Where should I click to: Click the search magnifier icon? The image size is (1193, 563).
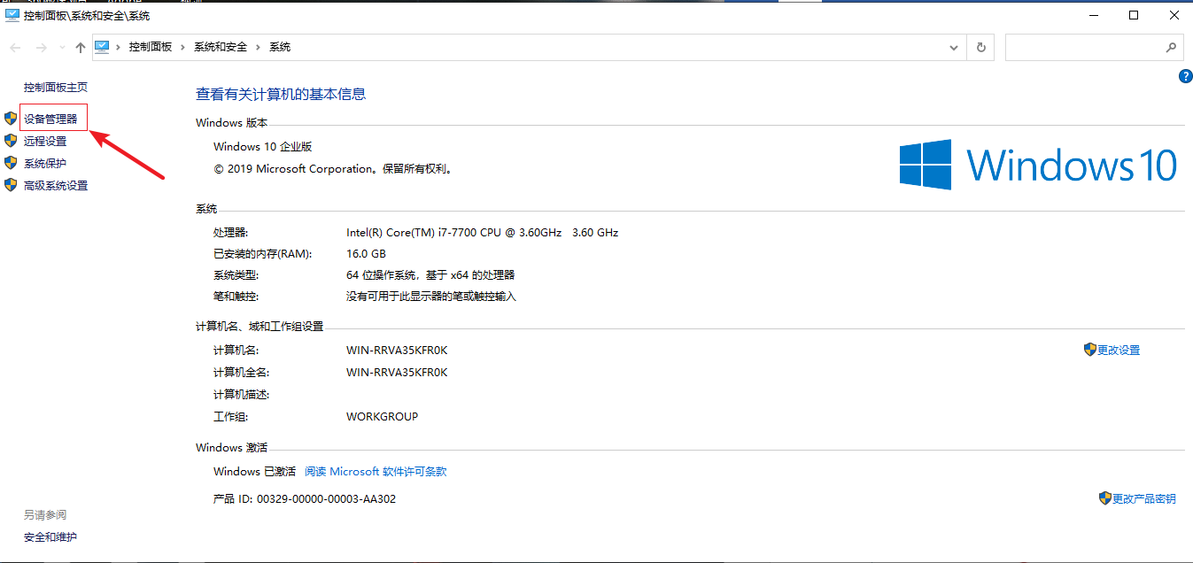coord(1171,48)
